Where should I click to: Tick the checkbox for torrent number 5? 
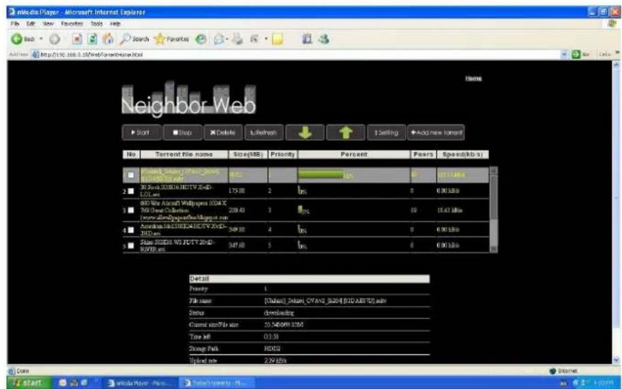click(x=131, y=246)
